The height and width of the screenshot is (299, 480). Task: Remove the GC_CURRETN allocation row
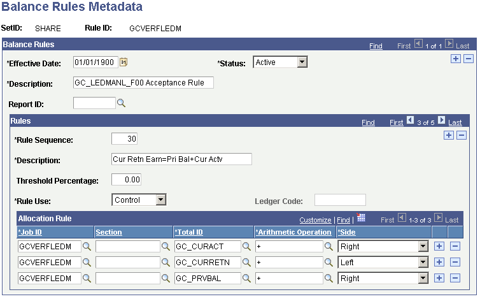click(x=455, y=262)
